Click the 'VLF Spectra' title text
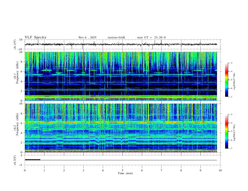 point(35,37)
